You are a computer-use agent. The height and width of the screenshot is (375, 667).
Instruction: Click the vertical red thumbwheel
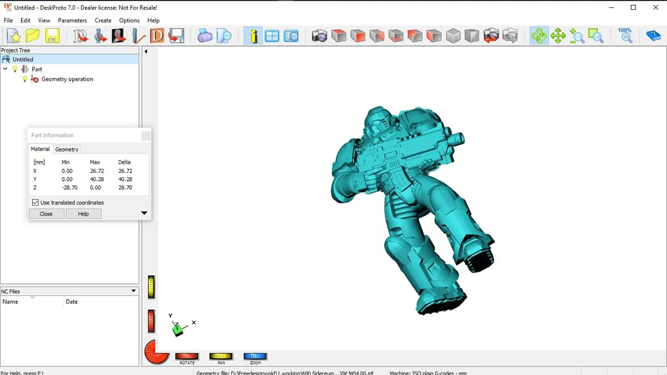tap(151, 321)
